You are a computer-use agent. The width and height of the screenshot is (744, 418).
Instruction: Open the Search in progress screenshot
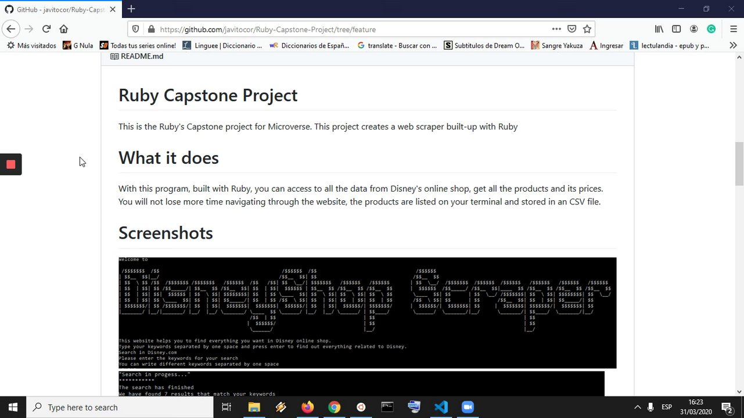tap(361, 384)
